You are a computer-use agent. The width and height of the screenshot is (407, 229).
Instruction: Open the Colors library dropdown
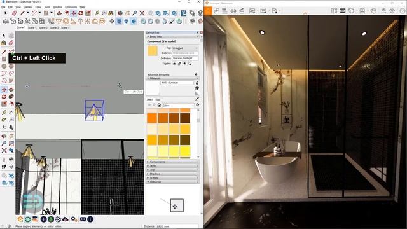point(178,106)
